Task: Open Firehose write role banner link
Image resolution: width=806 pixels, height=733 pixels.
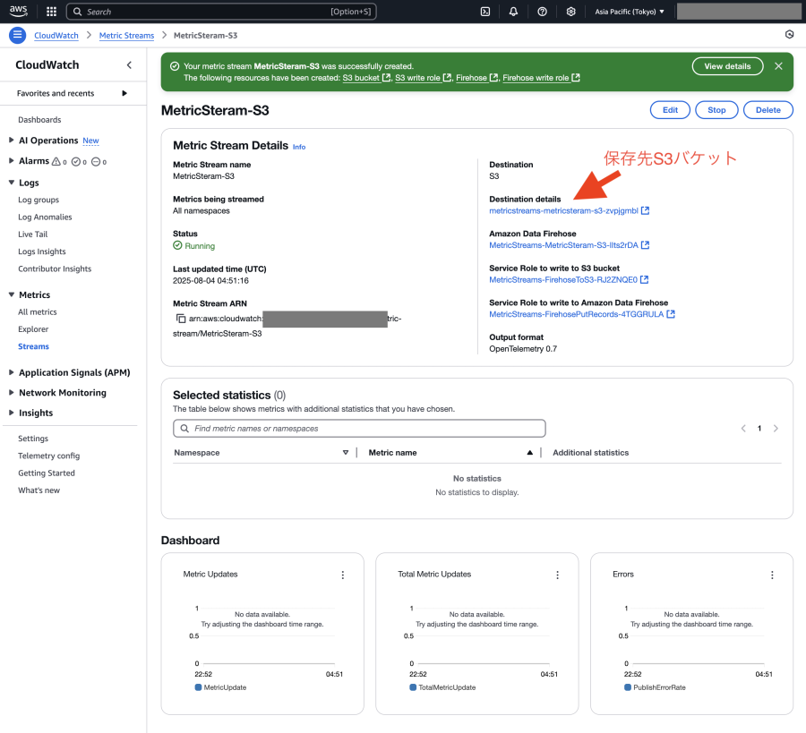Action: pos(541,78)
